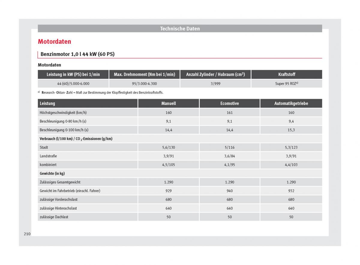Click the Kraftstoff column header
Viewport: 360px width, 265px height.
(286, 74)
